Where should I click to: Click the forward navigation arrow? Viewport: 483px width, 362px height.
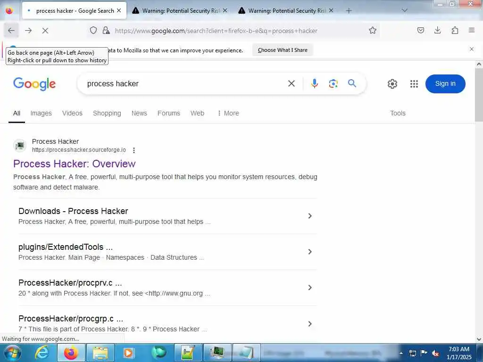(x=28, y=31)
